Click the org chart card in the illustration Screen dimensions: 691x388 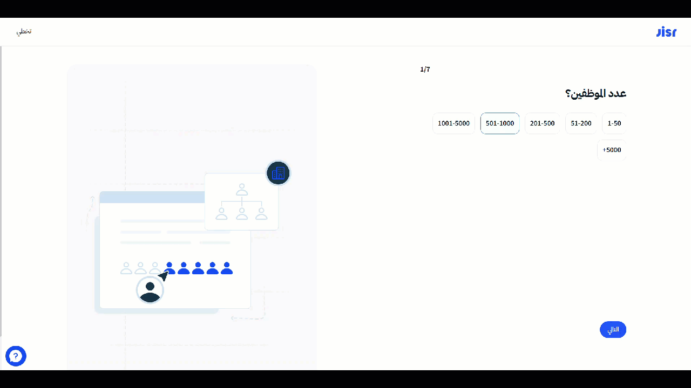pyautogui.click(x=241, y=202)
